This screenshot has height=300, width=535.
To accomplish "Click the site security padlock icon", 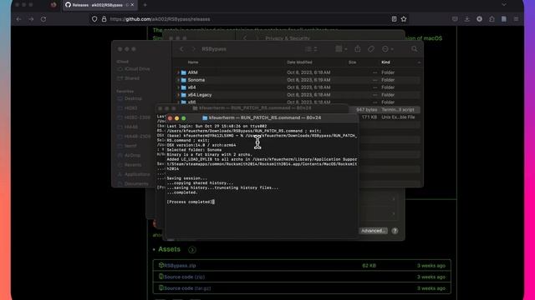I will (104, 19).
